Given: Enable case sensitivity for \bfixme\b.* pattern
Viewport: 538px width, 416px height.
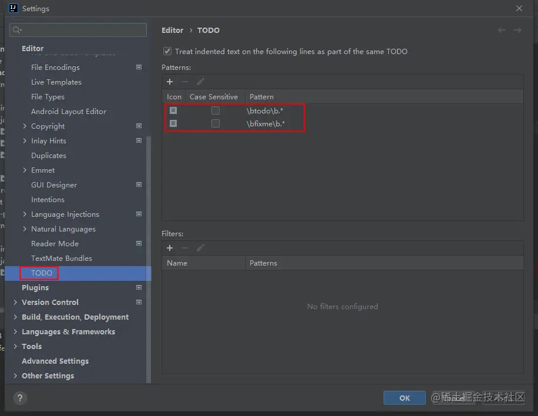Looking at the screenshot, I should pos(216,123).
